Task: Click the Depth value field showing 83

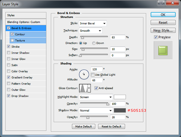Action: 118,37
